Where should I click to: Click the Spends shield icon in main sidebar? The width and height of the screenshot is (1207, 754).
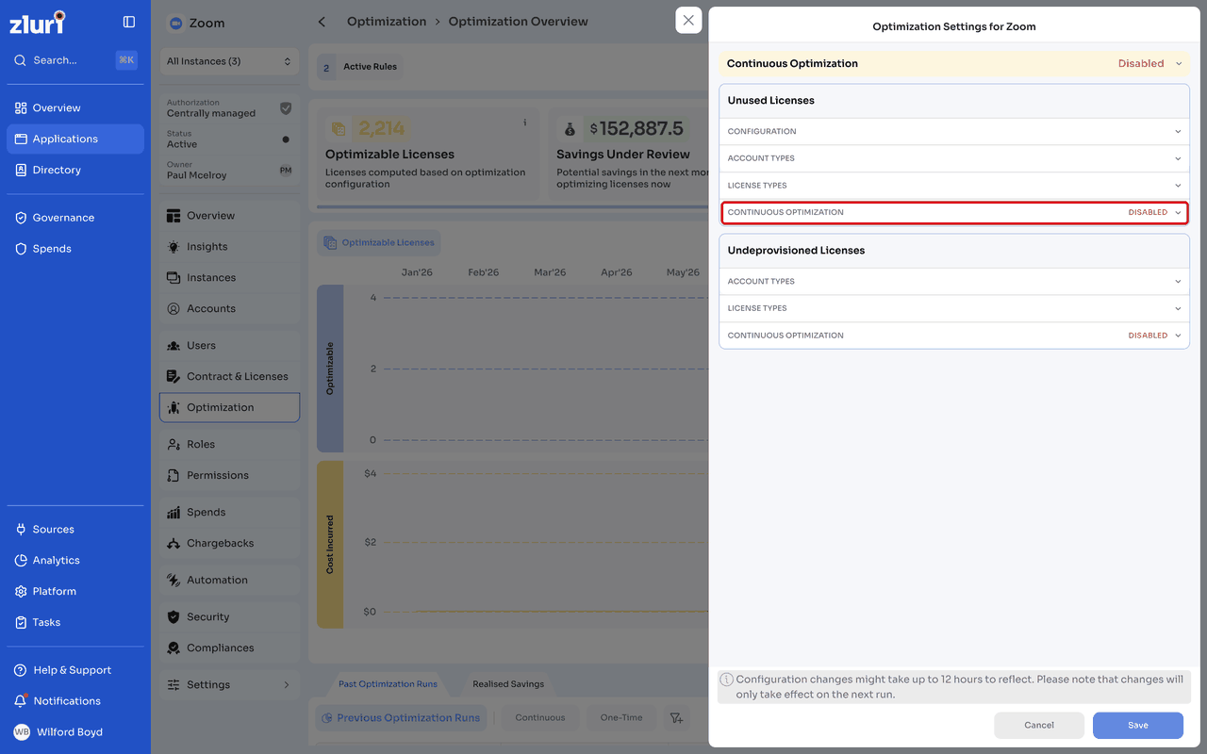21,249
